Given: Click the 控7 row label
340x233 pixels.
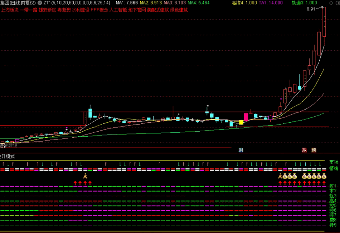Looking at the screenshot, I should click(x=333, y=215).
